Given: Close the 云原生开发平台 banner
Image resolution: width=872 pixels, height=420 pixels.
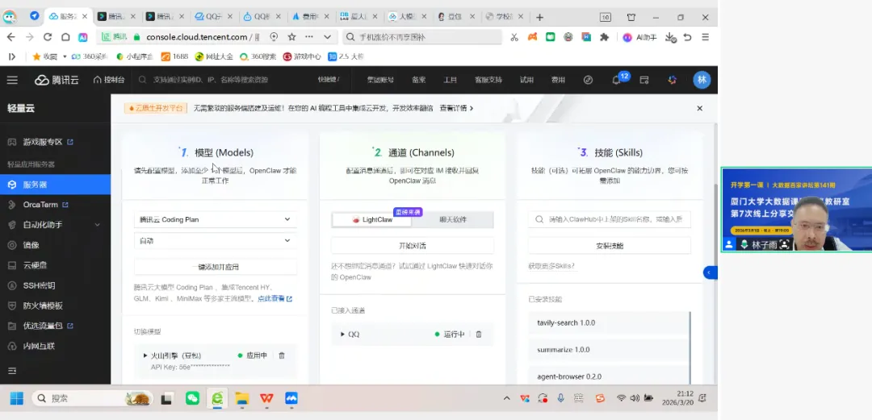Looking at the screenshot, I should click(x=699, y=108).
